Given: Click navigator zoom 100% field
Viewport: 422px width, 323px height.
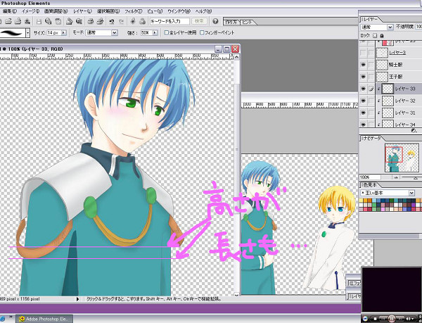Looking at the screenshot, I should point(370,177).
